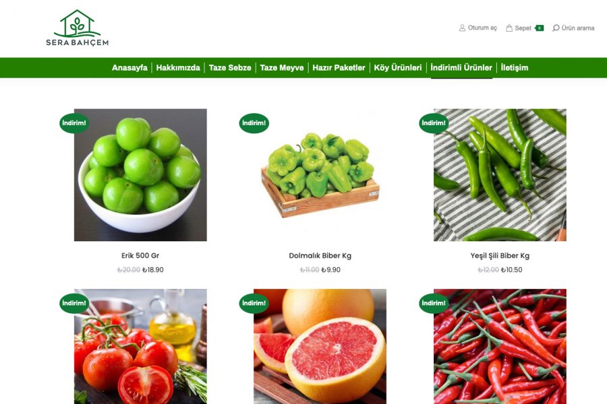Image resolution: width=607 pixels, height=404 pixels.
Task: Click the Dolmalık Biber product image
Action: 320,175
